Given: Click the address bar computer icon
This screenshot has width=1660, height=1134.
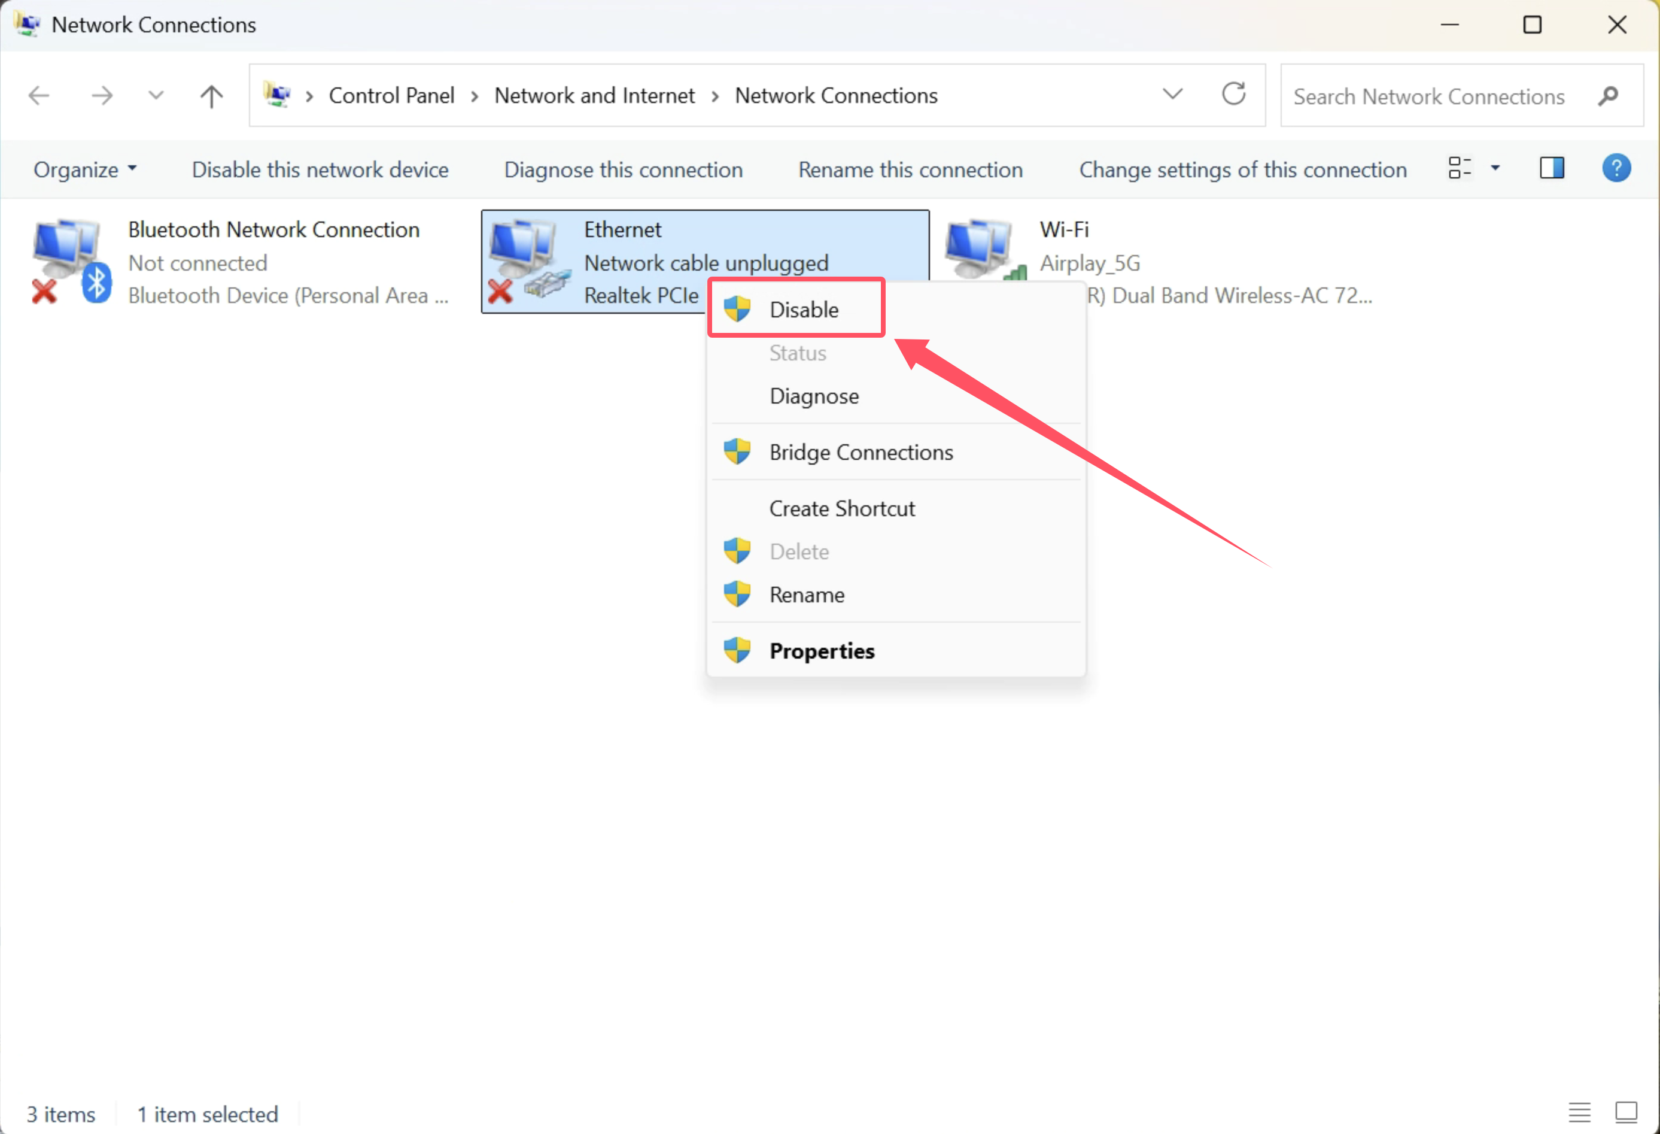Looking at the screenshot, I should (278, 95).
